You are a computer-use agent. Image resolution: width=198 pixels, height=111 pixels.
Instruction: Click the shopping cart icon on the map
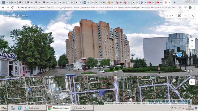click(x=57, y=89)
